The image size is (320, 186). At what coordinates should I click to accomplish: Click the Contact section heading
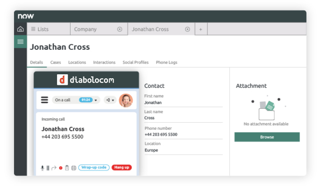154,86
